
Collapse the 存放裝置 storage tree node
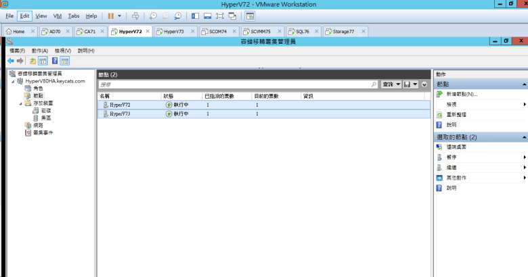coord(20,103)
